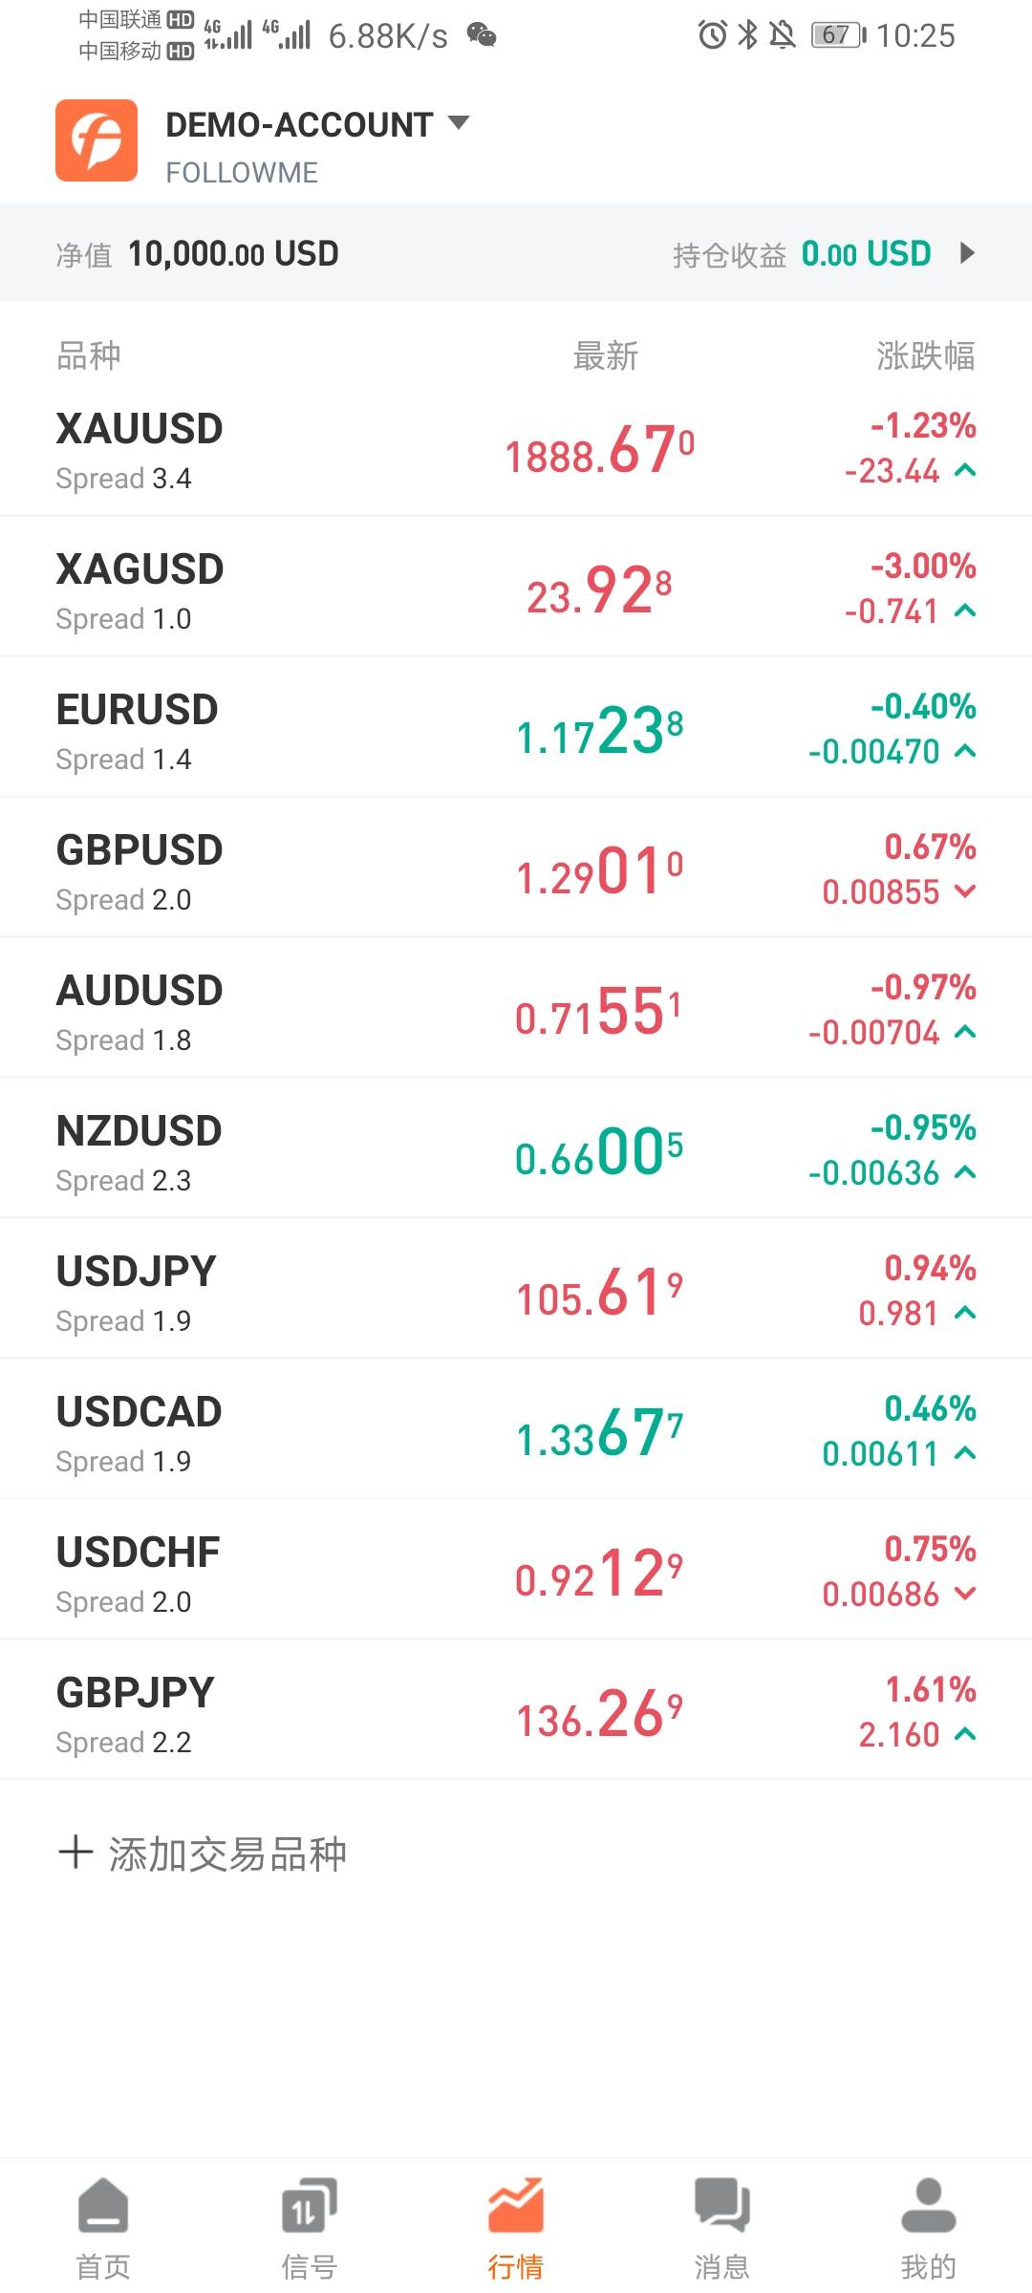Toggle XAUUSD change chevron
This screenshot has width=1032, height=2293.
click(965, 470)
